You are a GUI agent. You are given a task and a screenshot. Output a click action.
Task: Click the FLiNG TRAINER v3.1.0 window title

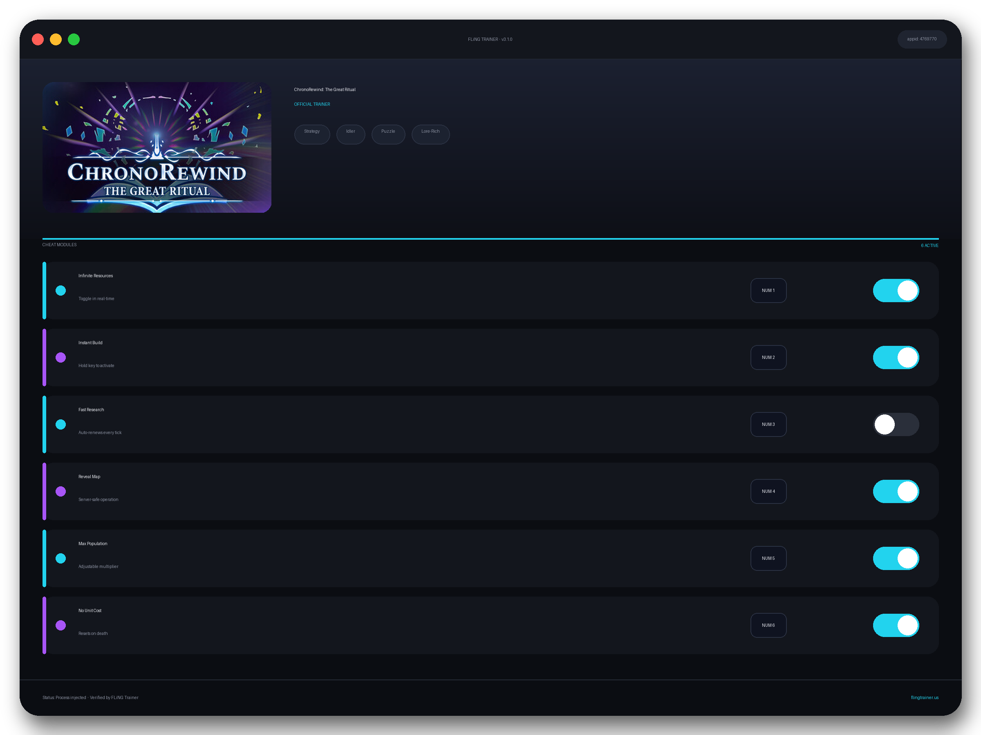point(490,40)
